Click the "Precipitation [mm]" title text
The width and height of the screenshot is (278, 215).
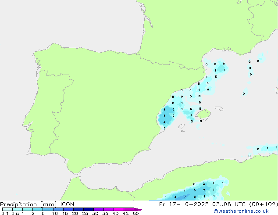click(29, 204)
